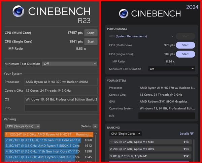Expand Minimum Test Duration dropdown in Cinebench 2024
Image resolution: width=202 pixels, height=163 pixels.
171,69
